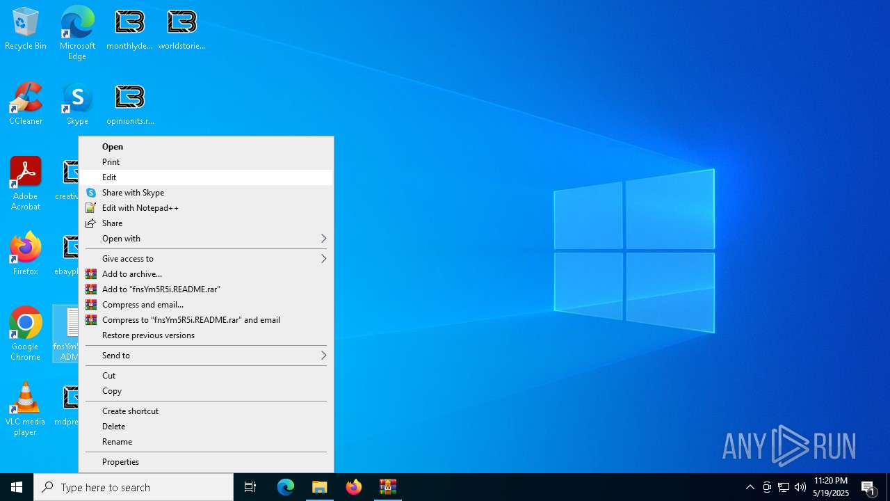The image size is (890, 501).
Task: Choose Share with Skype in the menu
Action: pyautogui.click(x=206, y=193)
